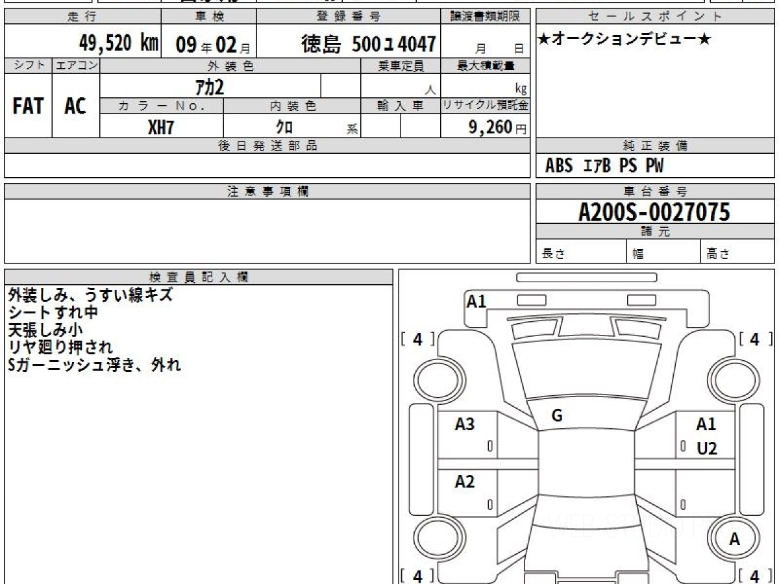Click the 49,520 km mileage value

click(x=118, y=43)
